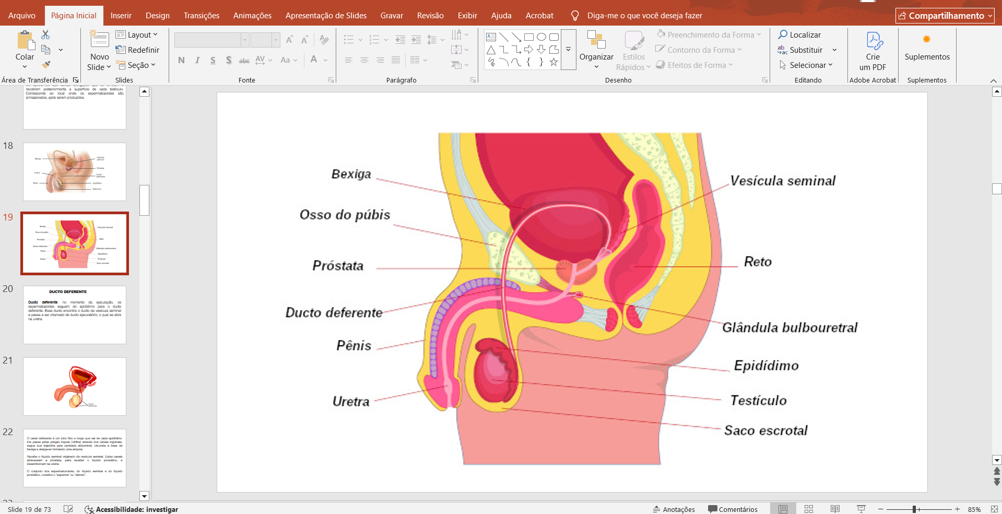Viewport: 1002px width, 514px height.
Task: Open the Design tab
Action: point(158,16)
